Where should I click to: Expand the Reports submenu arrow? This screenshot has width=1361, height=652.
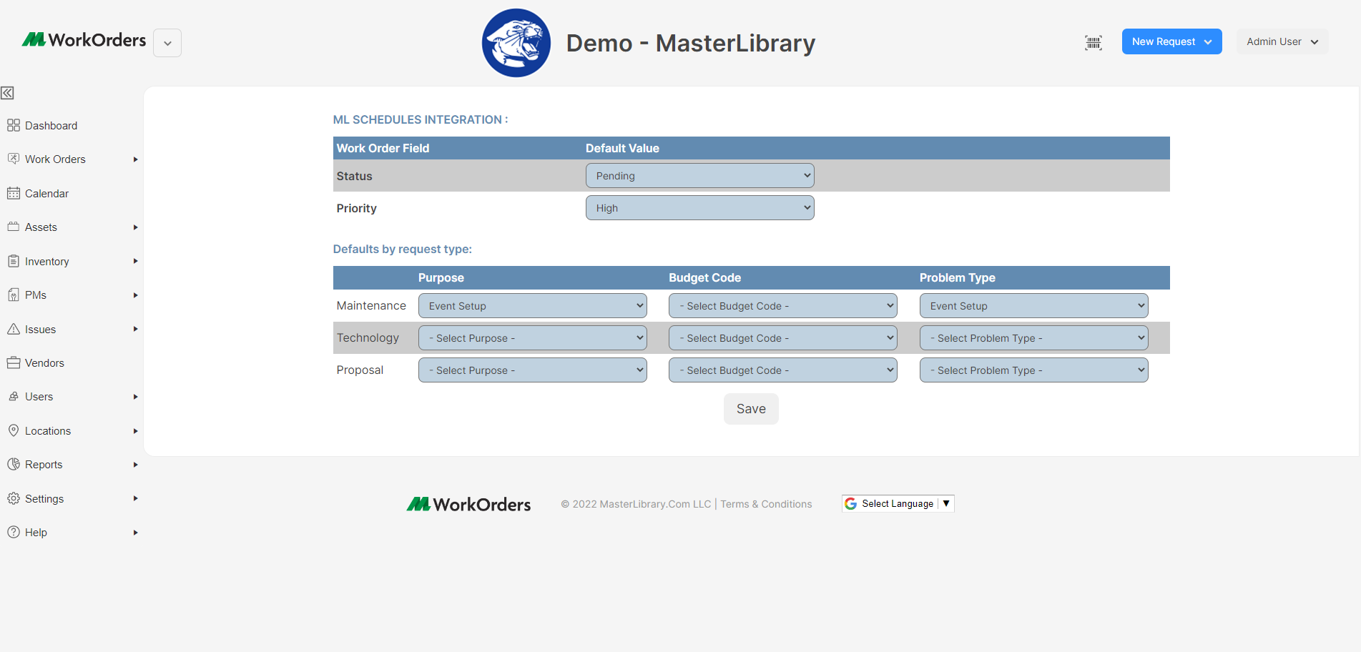pyautogui.click(x=135, y=465)
